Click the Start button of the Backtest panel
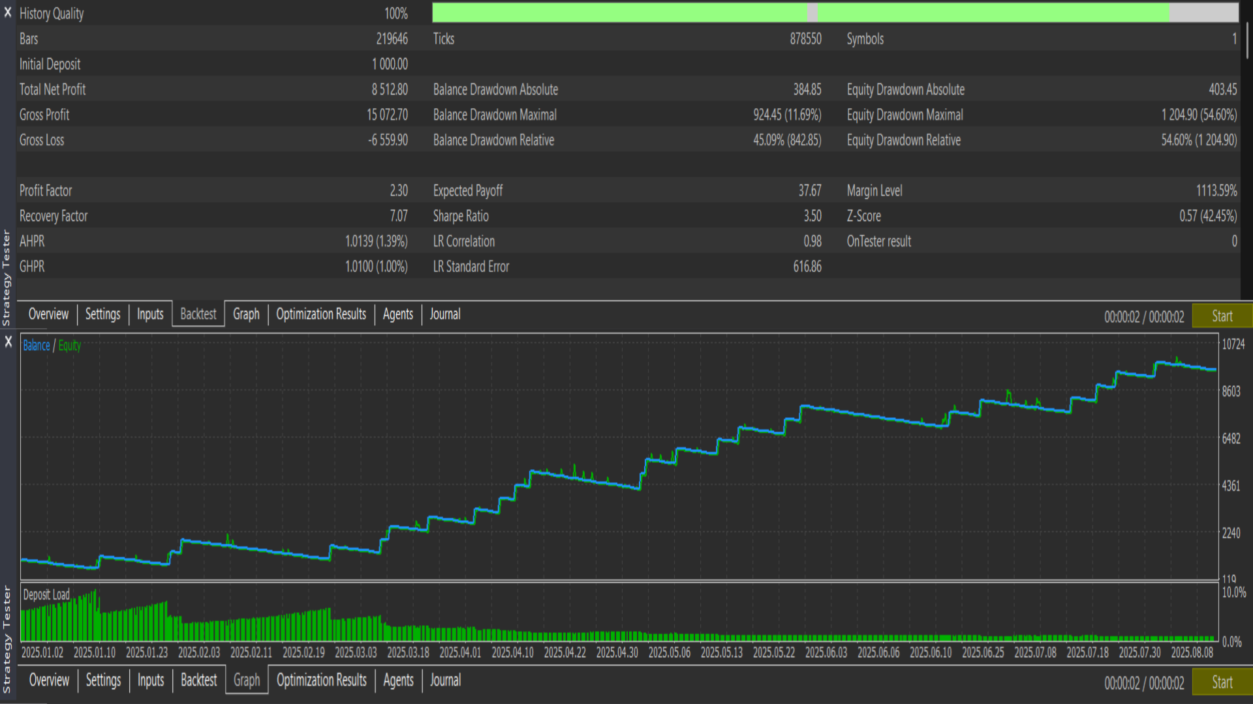The width and height of the screenshot is (1253, 704). click(x=1222, y=316)
